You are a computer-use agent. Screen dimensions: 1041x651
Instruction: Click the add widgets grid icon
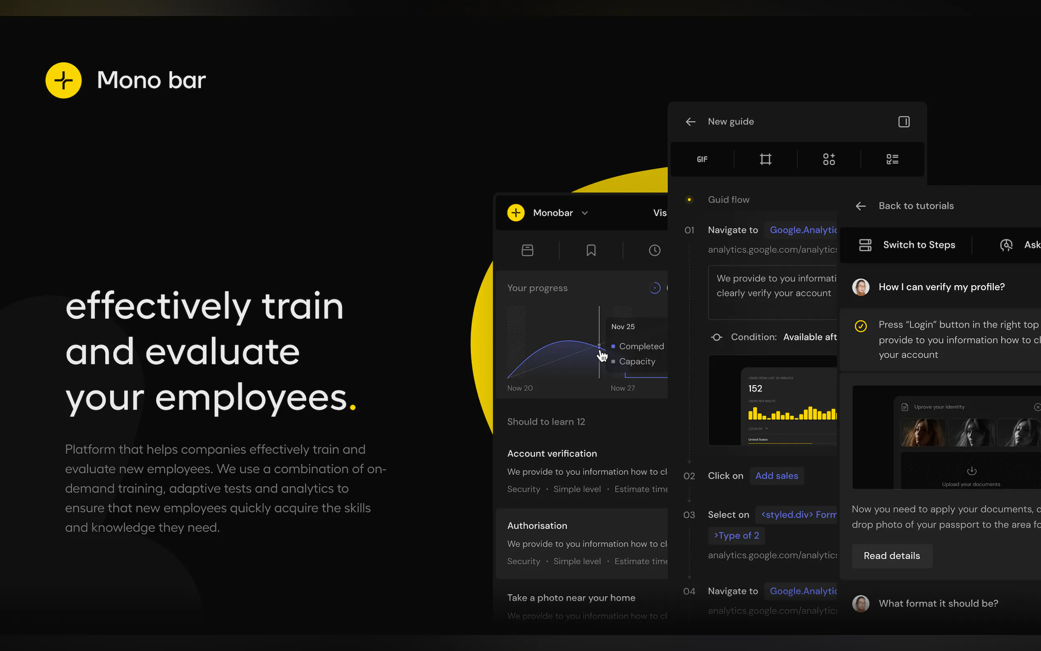coord(828,159)
